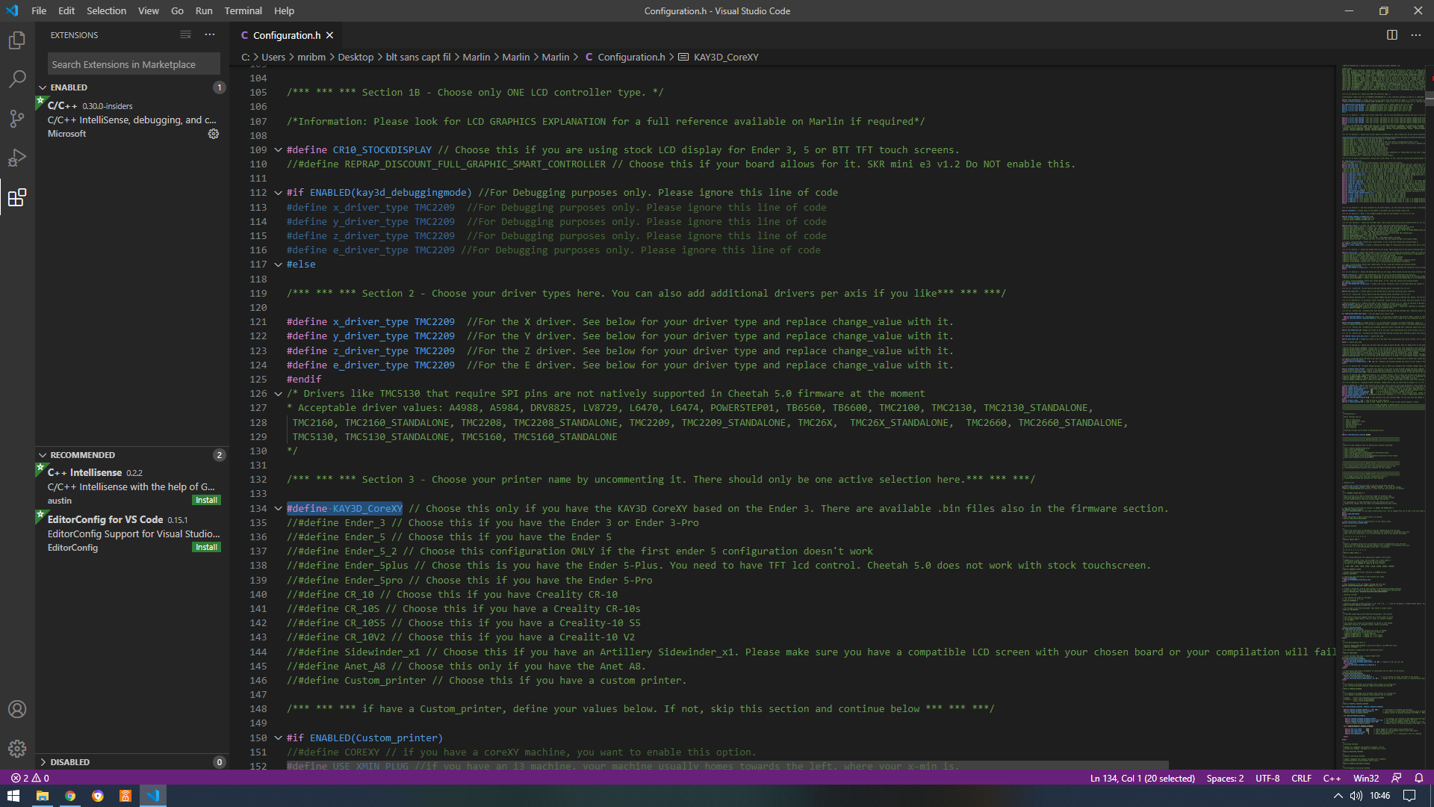Click the vertical editor scrollbar thumb
This screenshot has height=807, width=1434.
tap(1430, 99)
